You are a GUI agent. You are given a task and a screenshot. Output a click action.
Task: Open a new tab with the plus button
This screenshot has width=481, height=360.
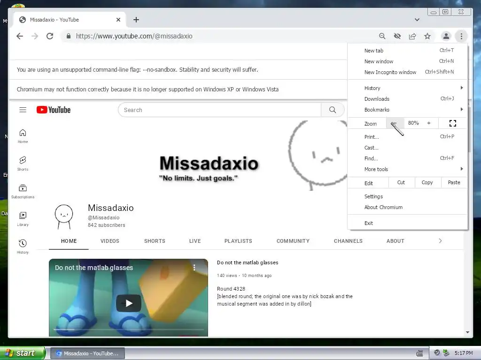136,20
